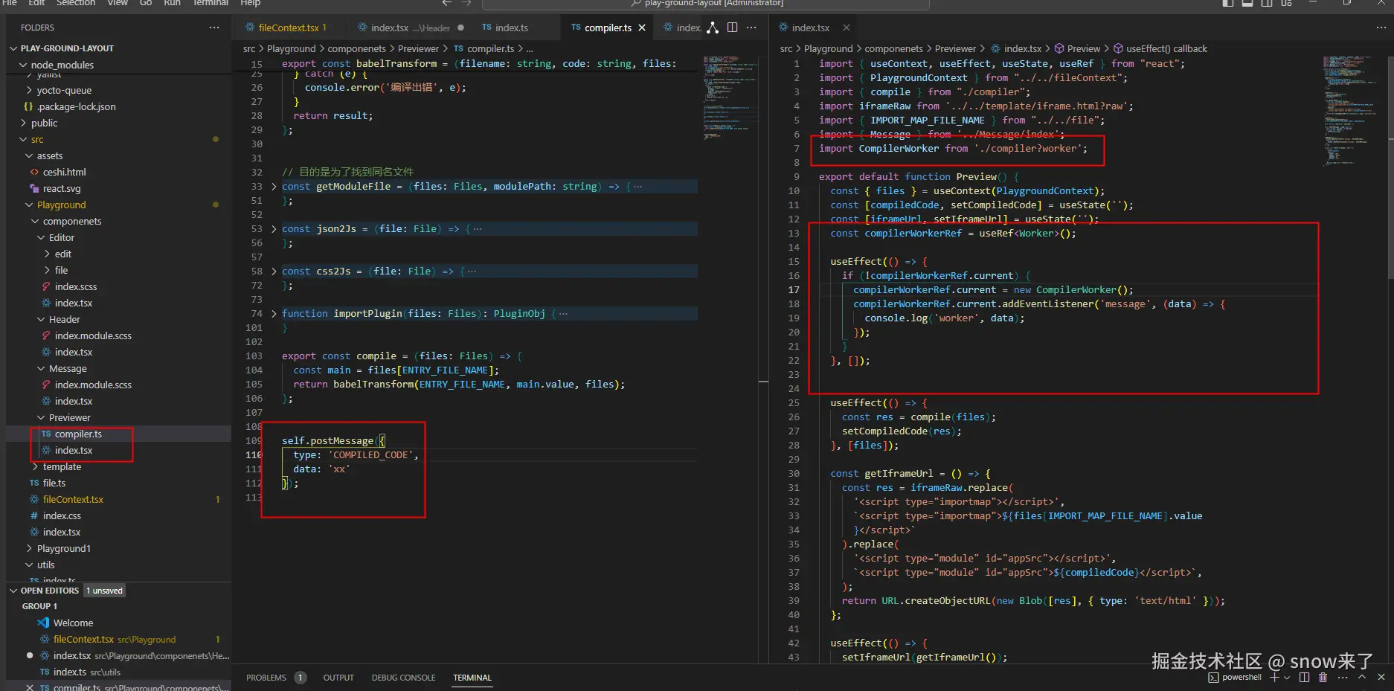
Task: Split the left editor group to the right
Action: tap(732, 28)
